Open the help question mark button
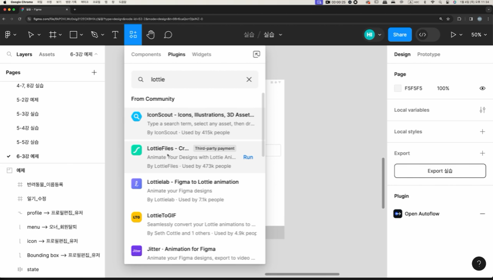This screenshot has width=493, height=280. click(479, 263)
